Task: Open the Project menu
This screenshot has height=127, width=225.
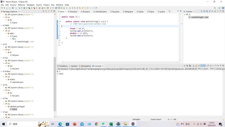Action: tap(46, 5)
